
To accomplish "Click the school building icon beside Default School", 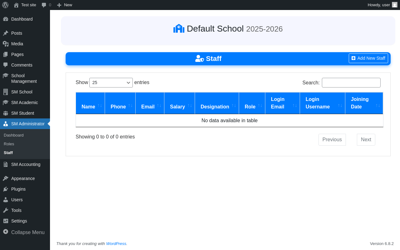I will point(179,28).
